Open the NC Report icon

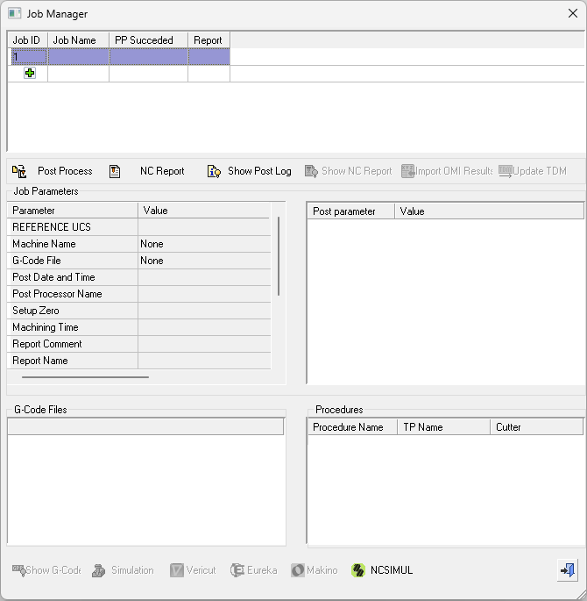click(115, 171)
